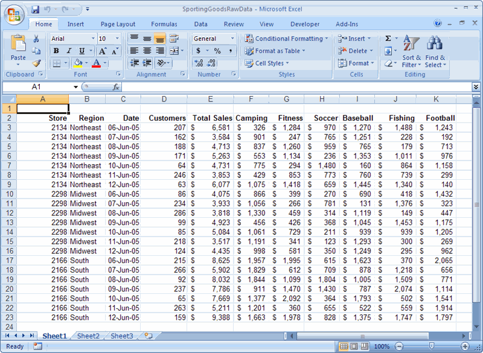The width and height of the screenshot is (483, 353).
Task: Open Format as Table dropdown
Action: (x=275, y=51)
